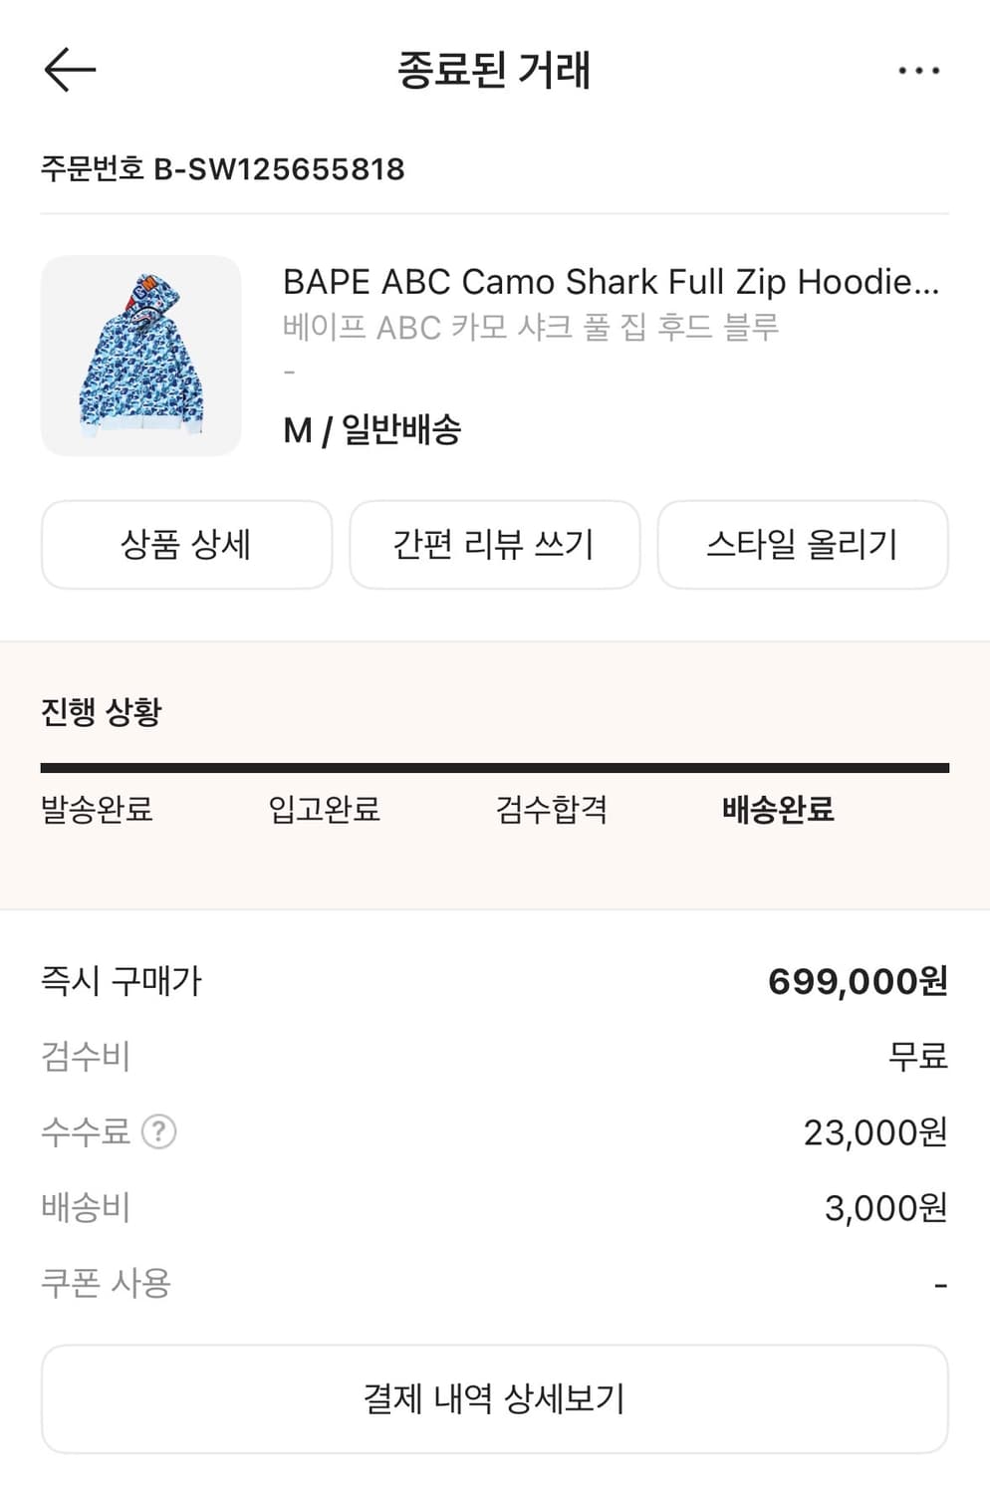Image resolution: width=990 pixels, height=1494 pixels.
Task: Tap the question mark next to 수수료
Action: (x=159, y=1132)
